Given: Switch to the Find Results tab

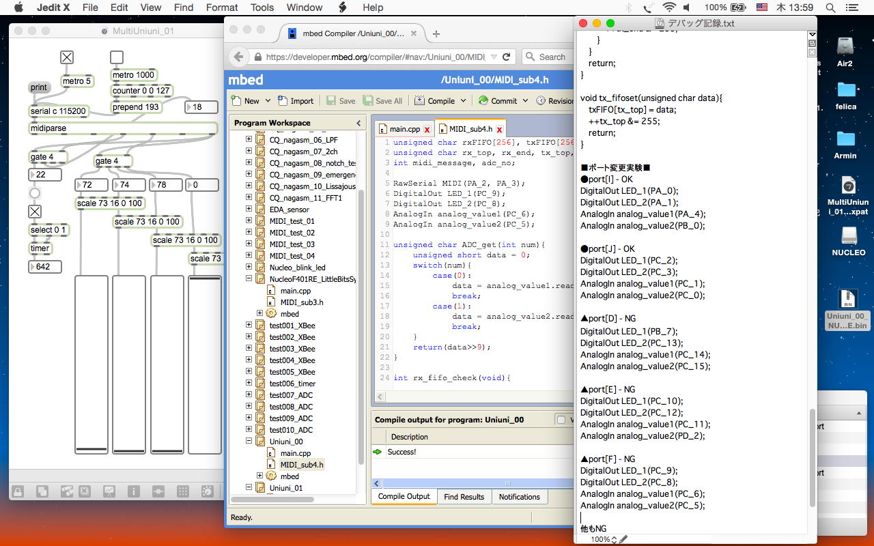Looking at the screenshot, I should click(464, 497).
